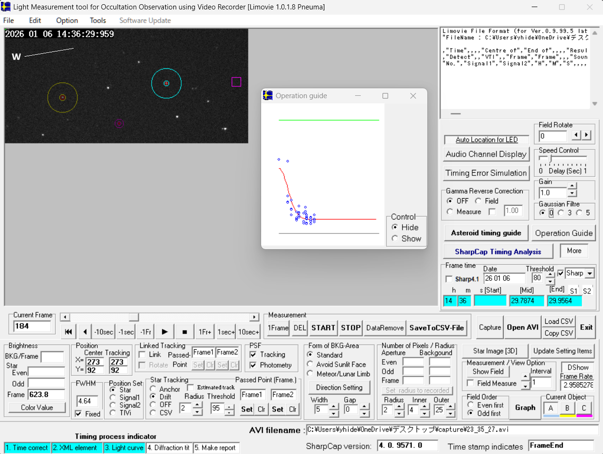Step back one frame with left-arrow button
Viewport: 603px width, 454px height.
click(x=85, y=332)
